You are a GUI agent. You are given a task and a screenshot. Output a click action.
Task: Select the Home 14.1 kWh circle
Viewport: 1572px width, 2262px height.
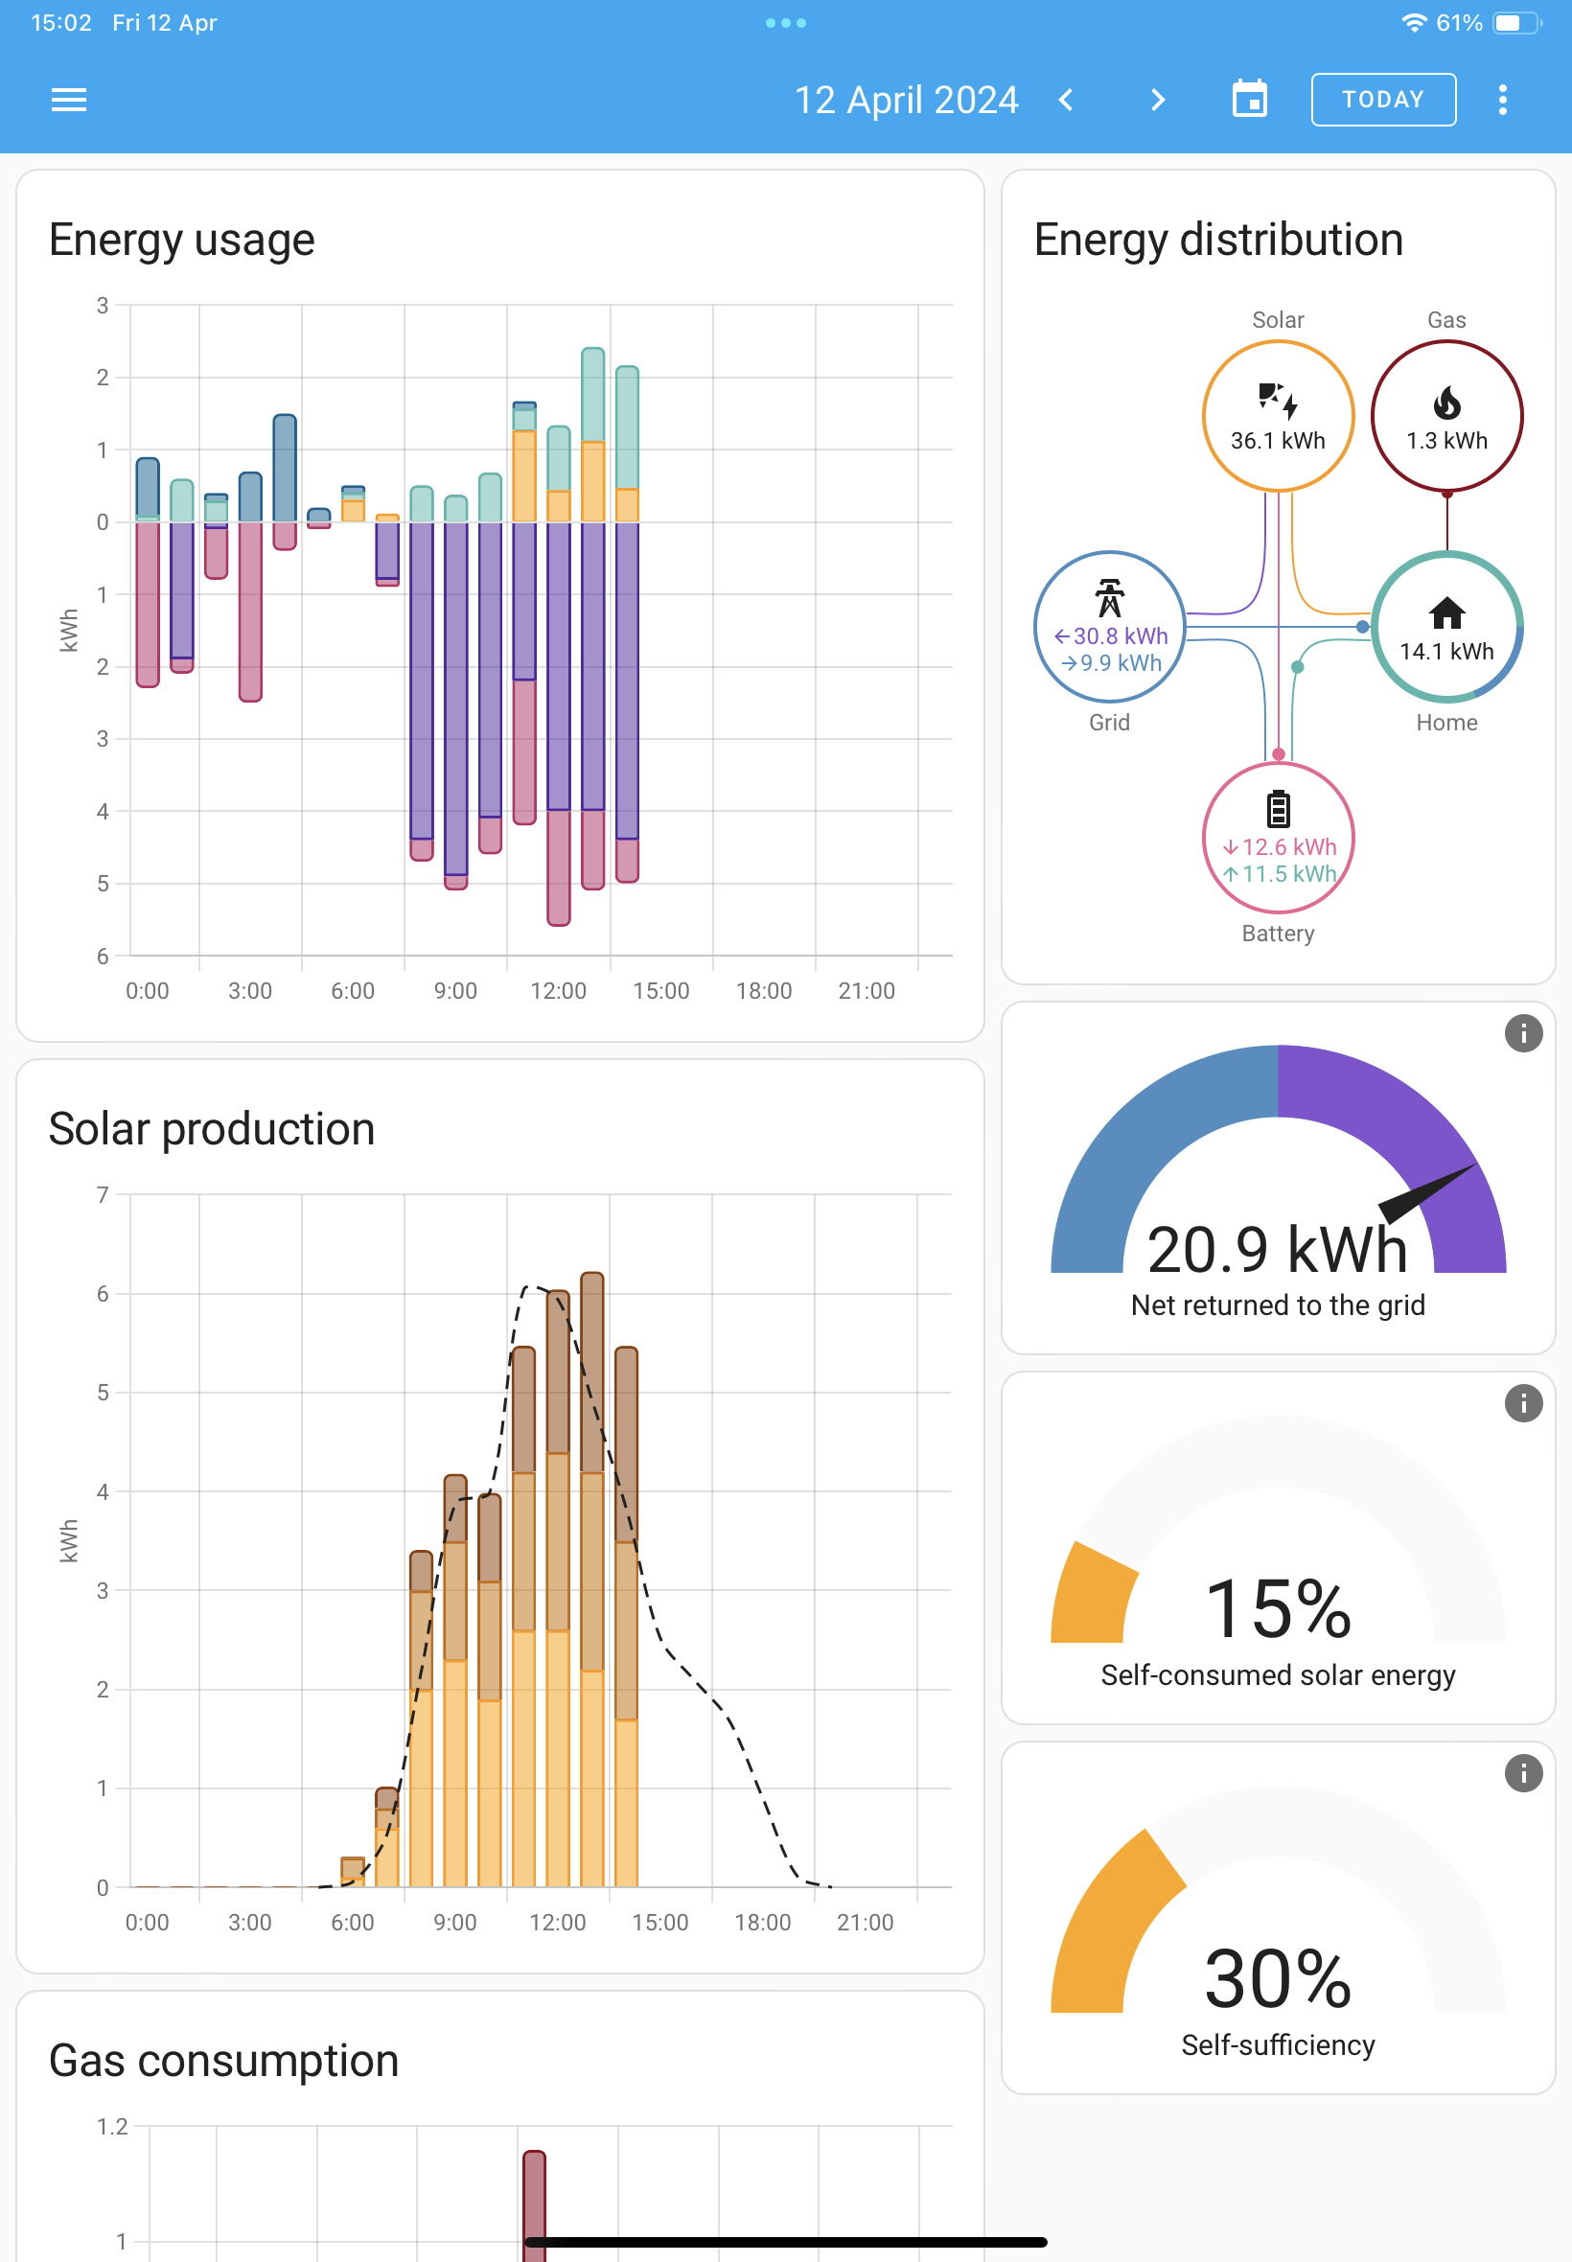tap(1445, 626)
